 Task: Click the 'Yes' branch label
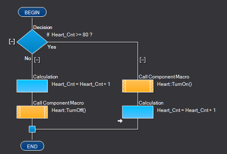[52, 47]
